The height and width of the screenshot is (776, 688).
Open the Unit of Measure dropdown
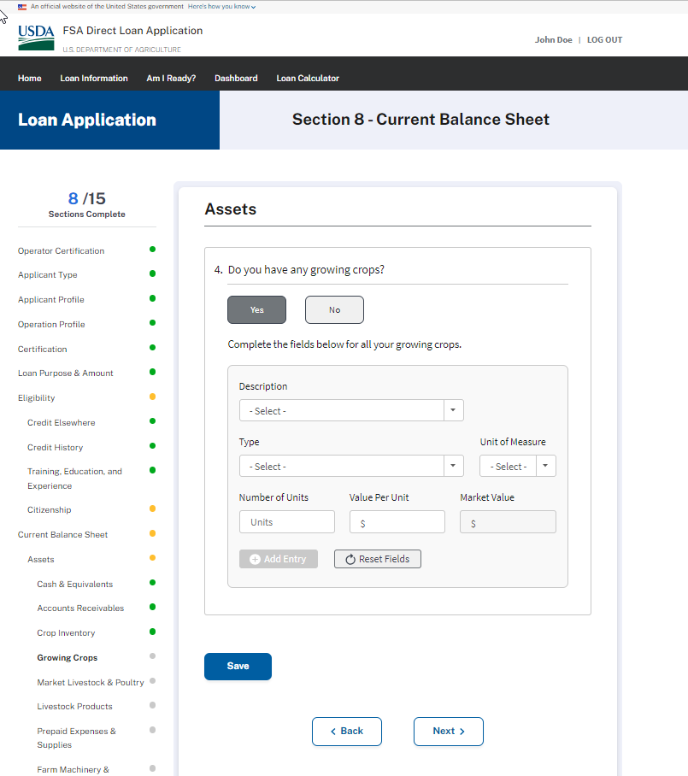click(518, 466)
